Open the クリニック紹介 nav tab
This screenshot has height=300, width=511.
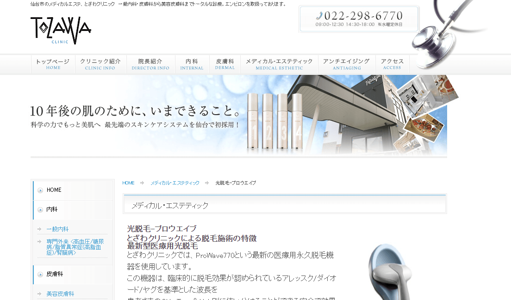click(100, 64)
